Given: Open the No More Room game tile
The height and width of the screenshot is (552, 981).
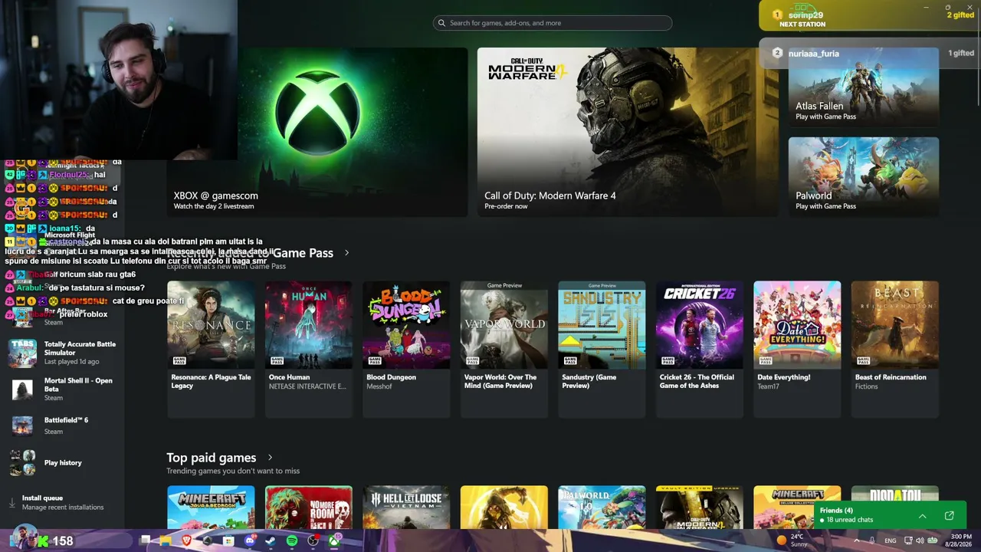Looking at the screenshot, I should 309,507.
